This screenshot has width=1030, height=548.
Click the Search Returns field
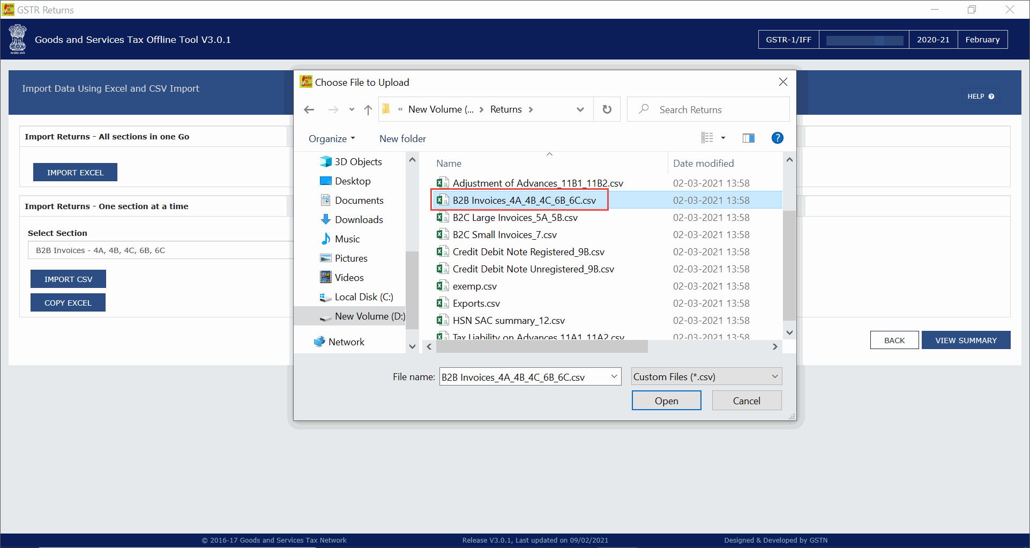708,109
